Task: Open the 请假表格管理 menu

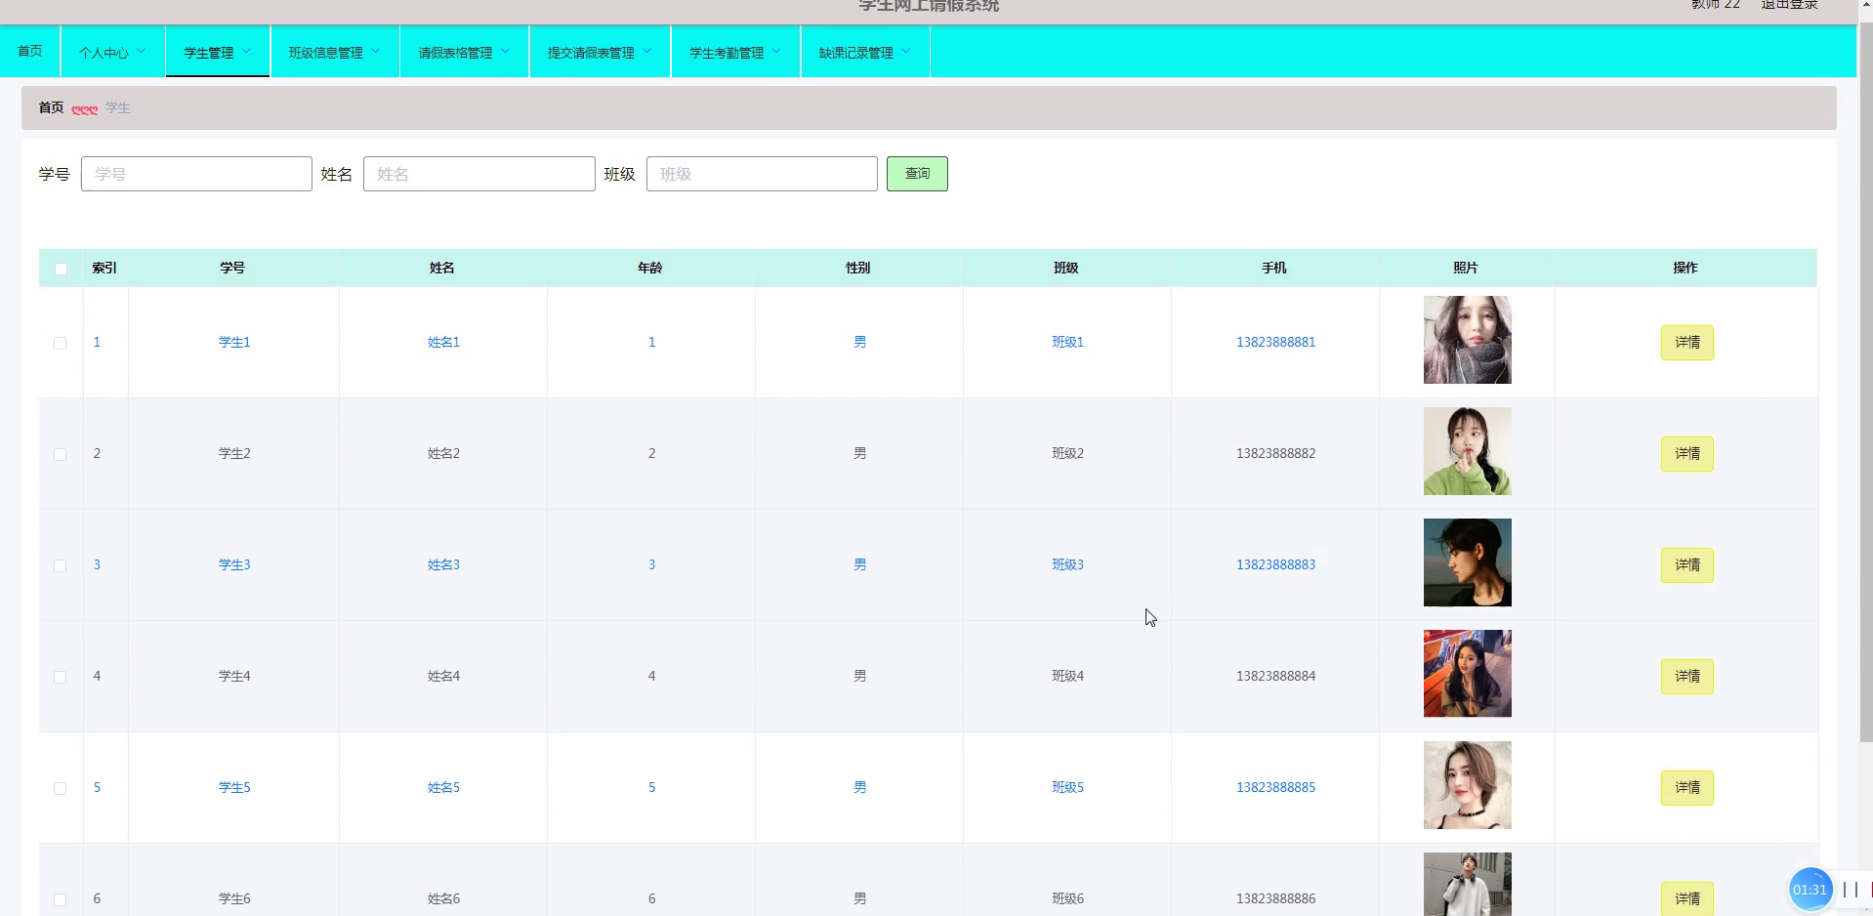Action: coord(465,52)
